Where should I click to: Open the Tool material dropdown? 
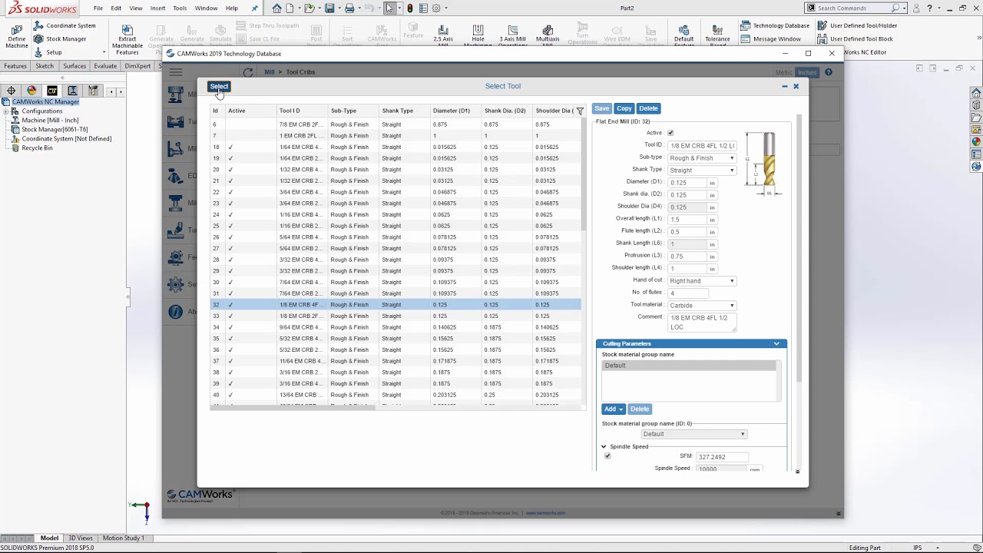702,305
